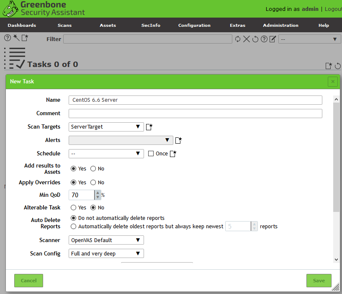Open the Scan Targets ServerTarget dropdown
Image resolution: width=342 pixels, height=294 pixels.
(106, 127)
